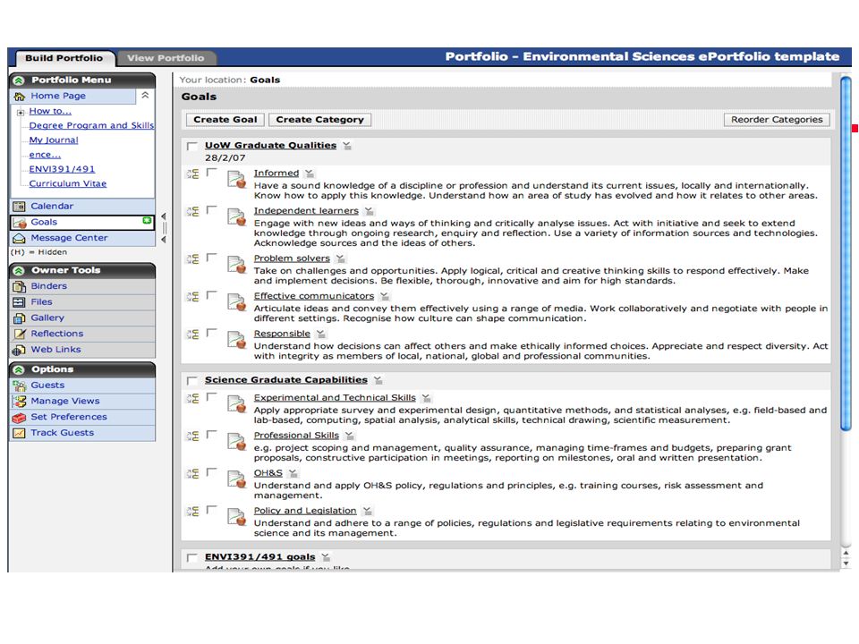Click the Calendar icon in sidebar
The image size is (859, 644).
pyautogui.click(x=19, y=207)
